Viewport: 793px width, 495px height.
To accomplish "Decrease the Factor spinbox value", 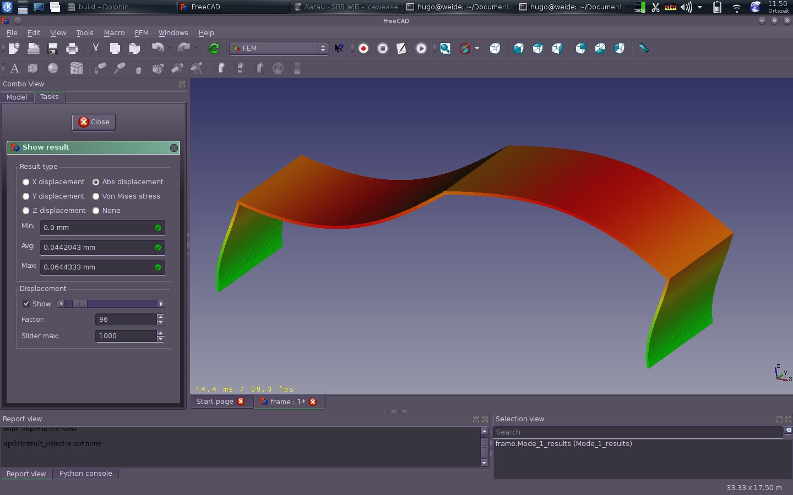I will (x=160, y=322).
